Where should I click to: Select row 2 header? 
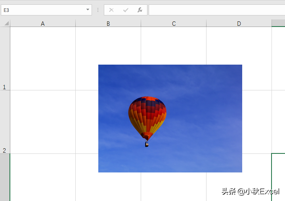(x=5, y=122)
